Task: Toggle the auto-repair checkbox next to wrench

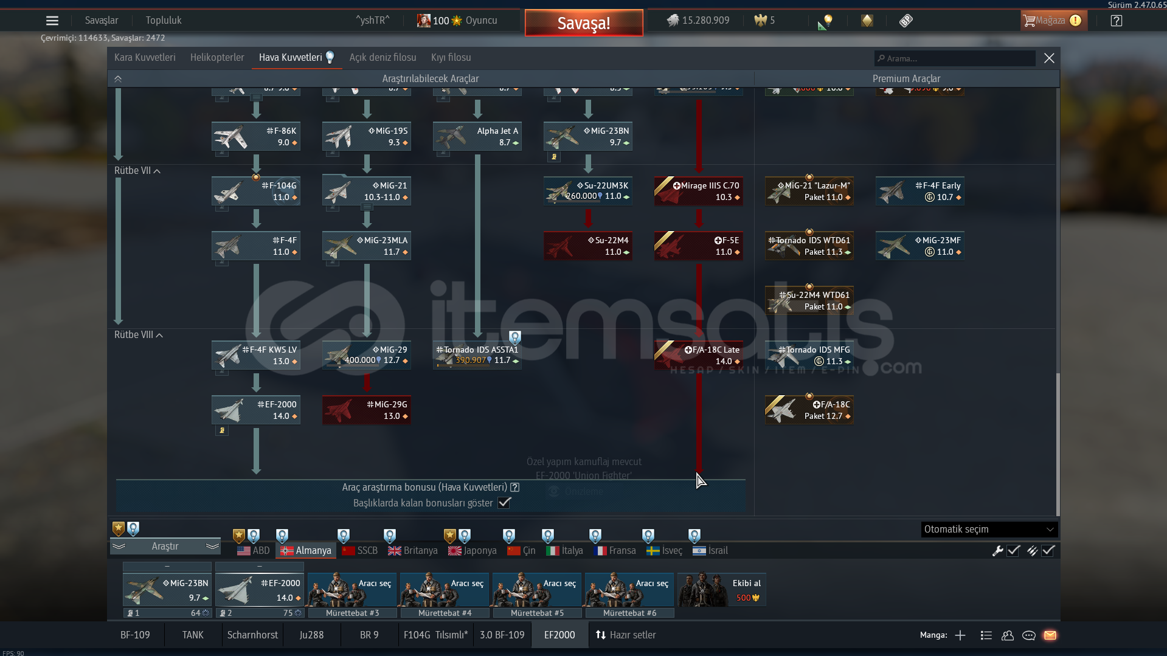Action: [x=1013, y=551]
